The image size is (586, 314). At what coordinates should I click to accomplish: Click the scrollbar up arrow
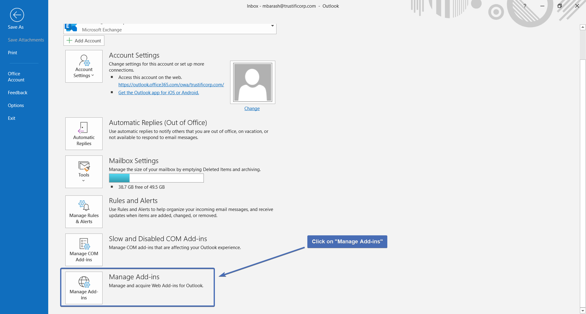[583, 27]
